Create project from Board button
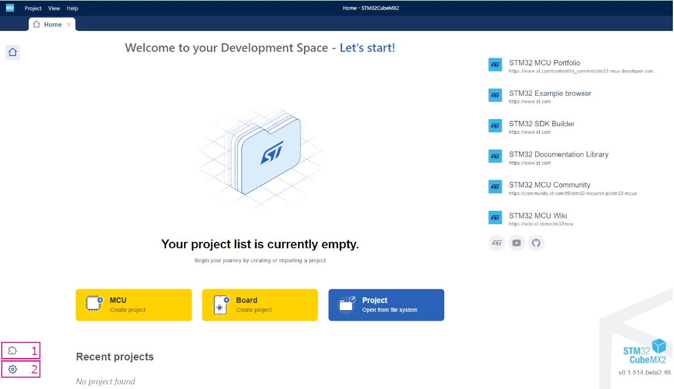The height and width of the screenshot is (389, 674). tap(260, 305)
